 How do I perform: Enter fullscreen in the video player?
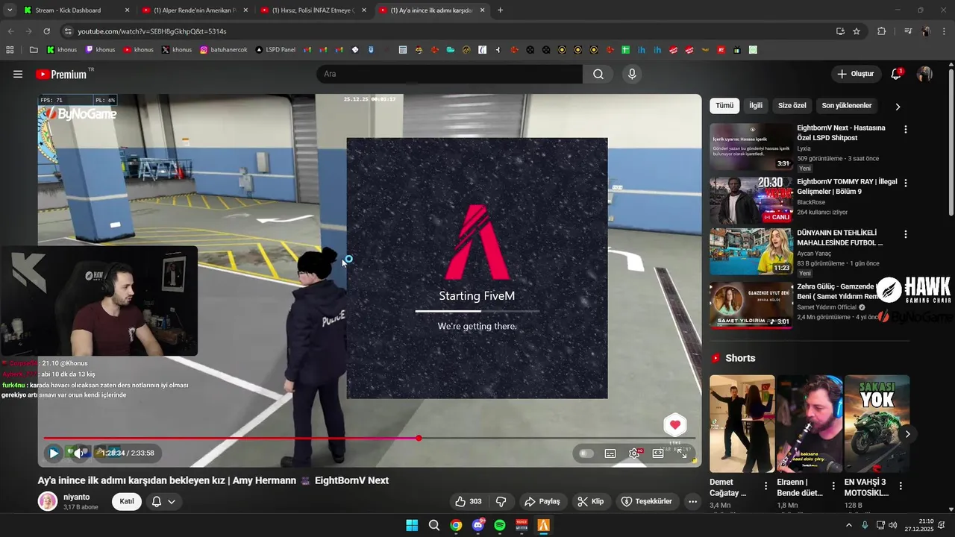(x=682, y=453)
